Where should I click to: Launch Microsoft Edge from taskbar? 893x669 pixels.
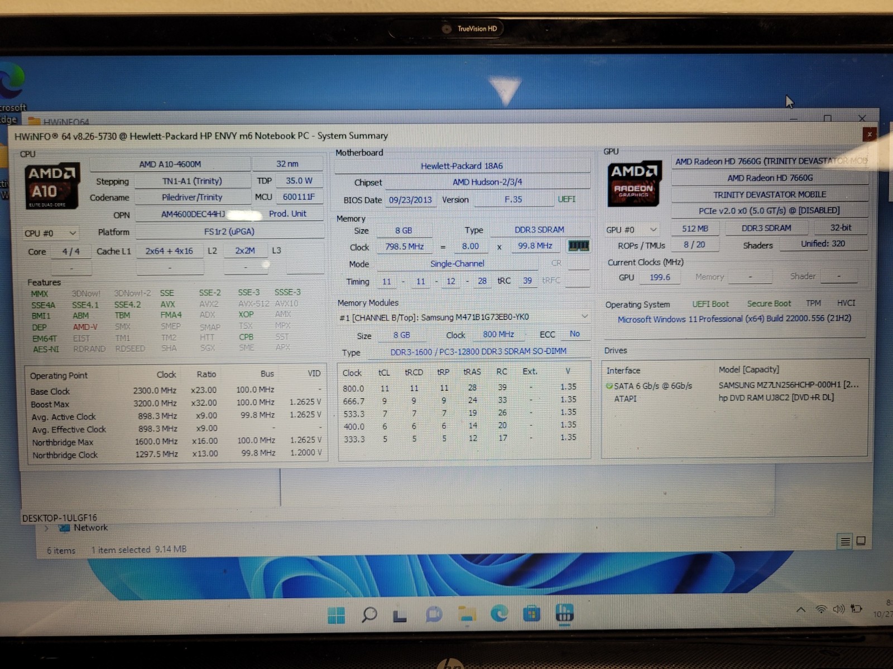(x=499, y=613)
